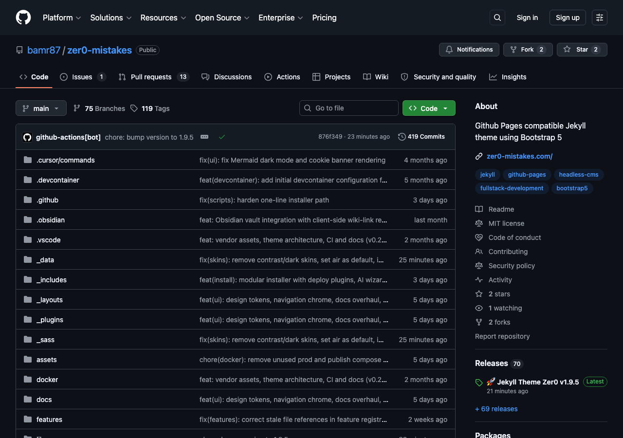623x438 pixels.
Task: Click the GitHub logo home icon
Action: (23, 18)
